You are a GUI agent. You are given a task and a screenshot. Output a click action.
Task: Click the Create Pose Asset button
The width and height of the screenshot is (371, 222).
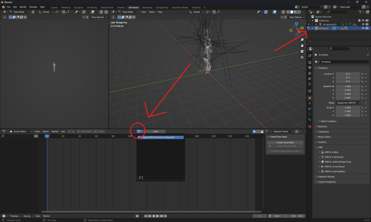tap(286, 142)
